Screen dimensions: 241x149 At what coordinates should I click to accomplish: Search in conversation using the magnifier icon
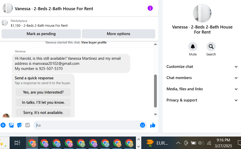click(x=211, y=47)
